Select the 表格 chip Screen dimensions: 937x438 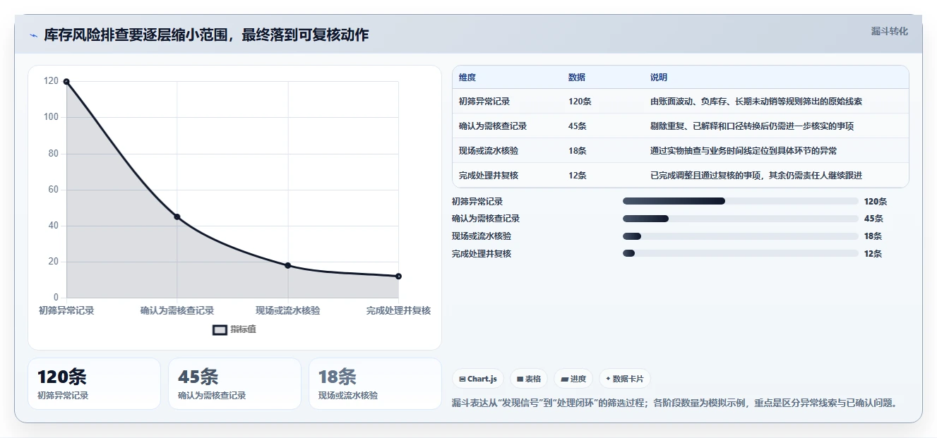pyautogui.click(x=529, y=379)
